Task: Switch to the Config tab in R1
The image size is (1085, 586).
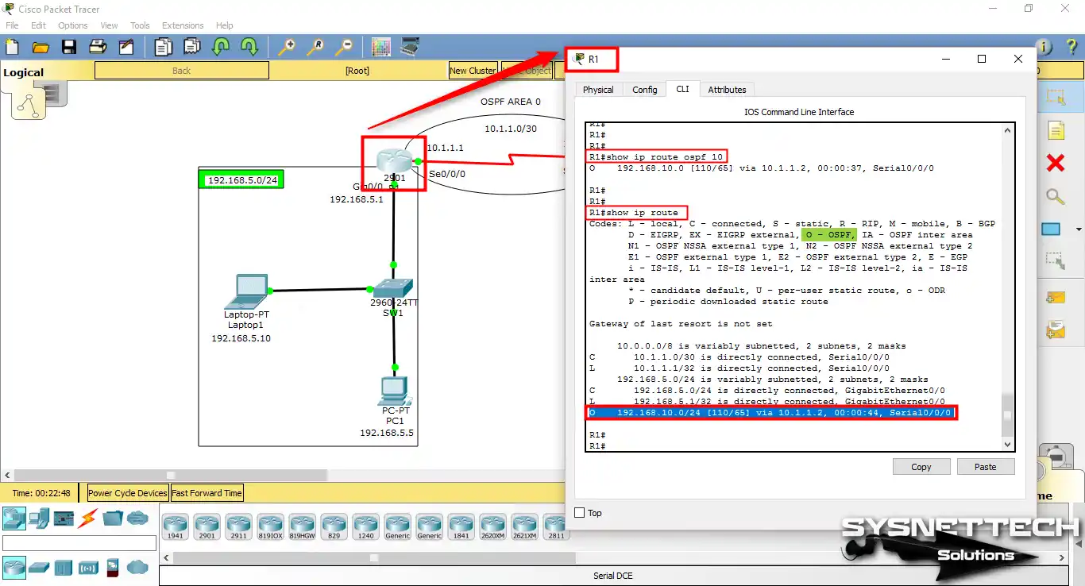Action: 645,90
